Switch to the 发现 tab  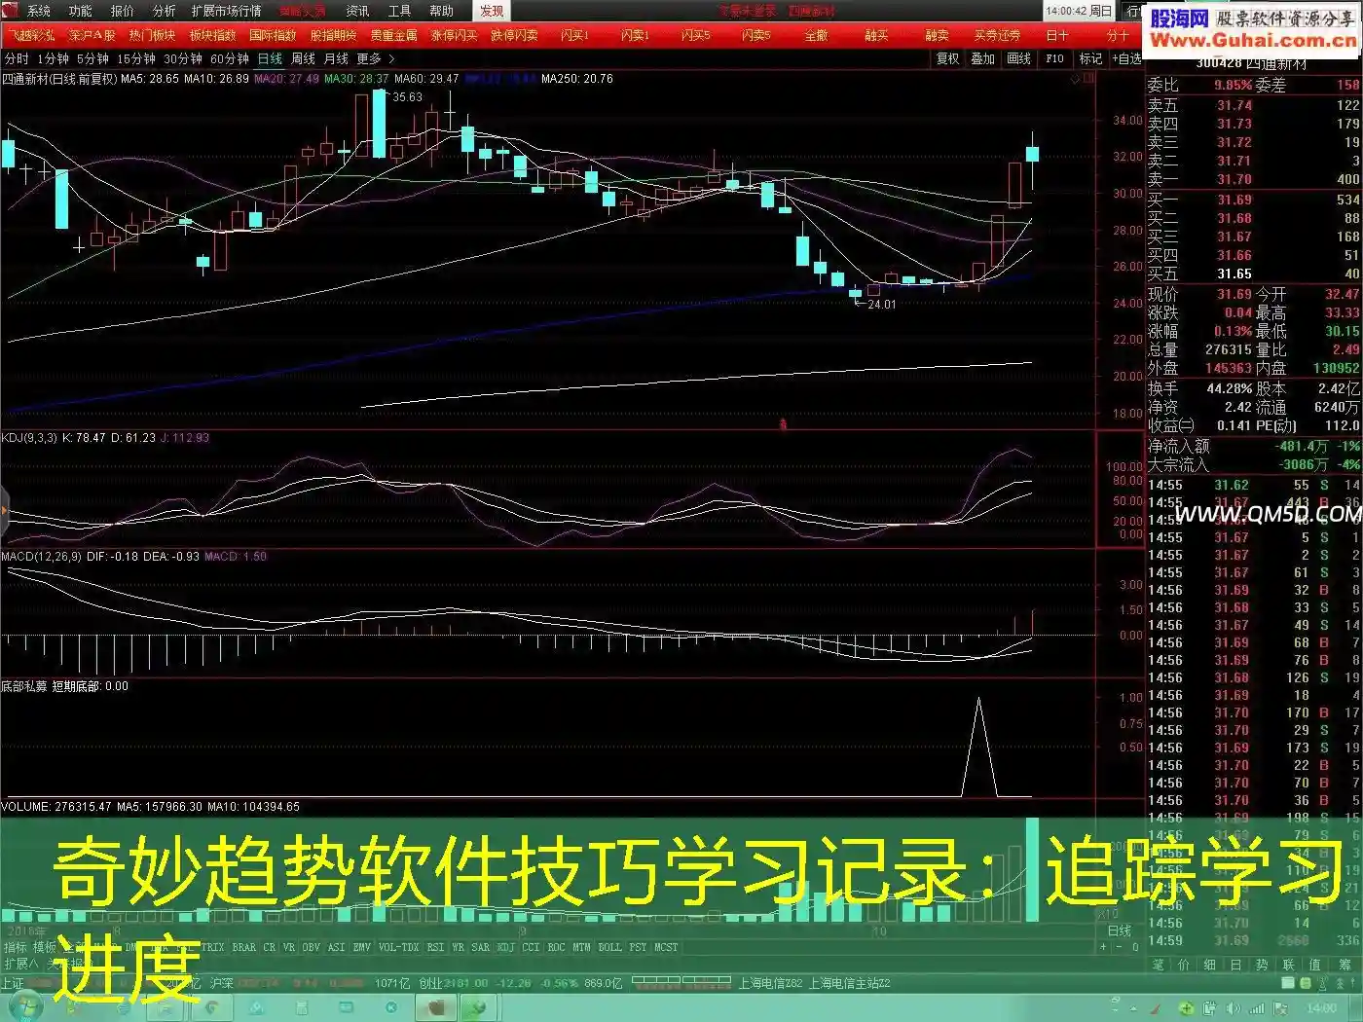(x=492, y=11)
